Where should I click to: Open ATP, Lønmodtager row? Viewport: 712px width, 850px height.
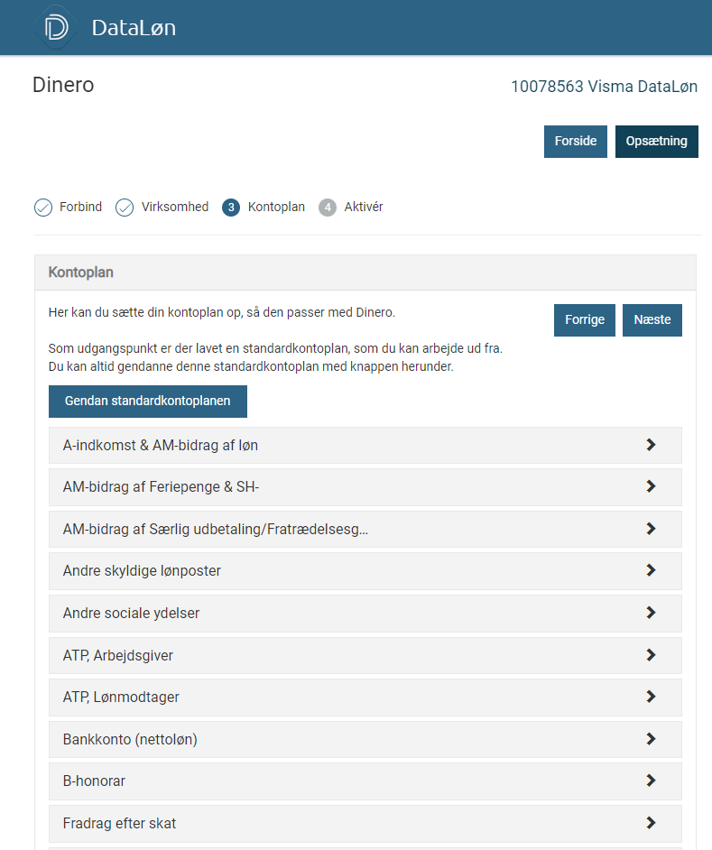click(365, 697)
